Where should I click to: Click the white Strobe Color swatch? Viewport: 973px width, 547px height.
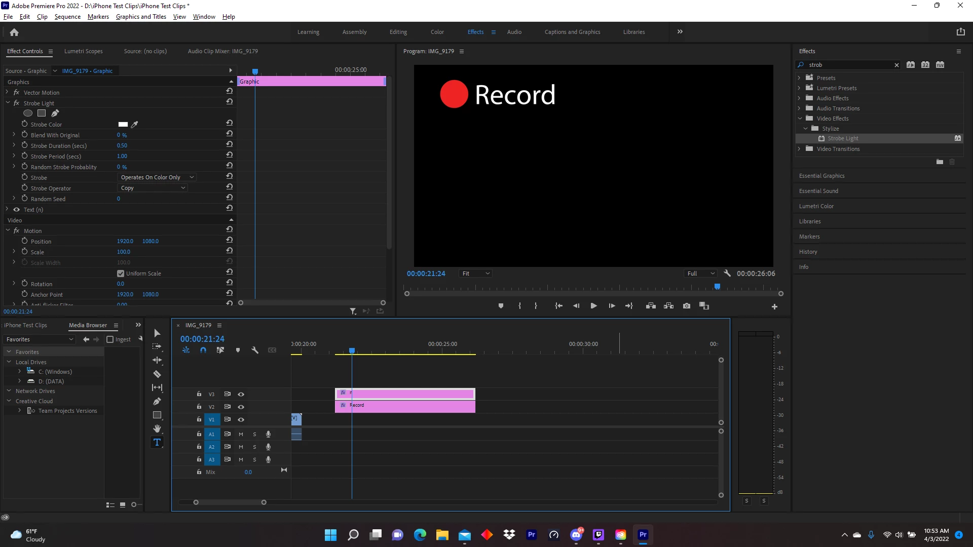[123, 124]
